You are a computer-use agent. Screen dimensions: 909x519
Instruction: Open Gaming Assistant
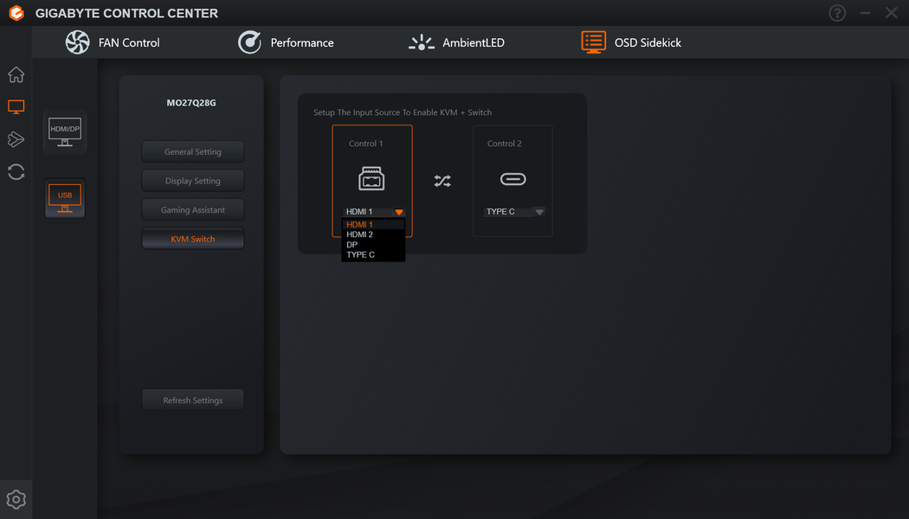point(193,209)
